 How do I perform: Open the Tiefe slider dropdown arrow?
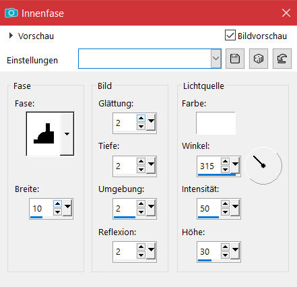pos(152,165)
